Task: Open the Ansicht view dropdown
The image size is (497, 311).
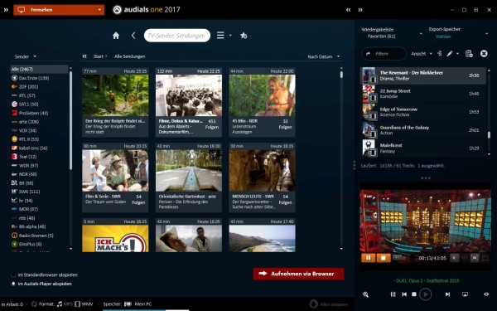Action: coord(422,54)
